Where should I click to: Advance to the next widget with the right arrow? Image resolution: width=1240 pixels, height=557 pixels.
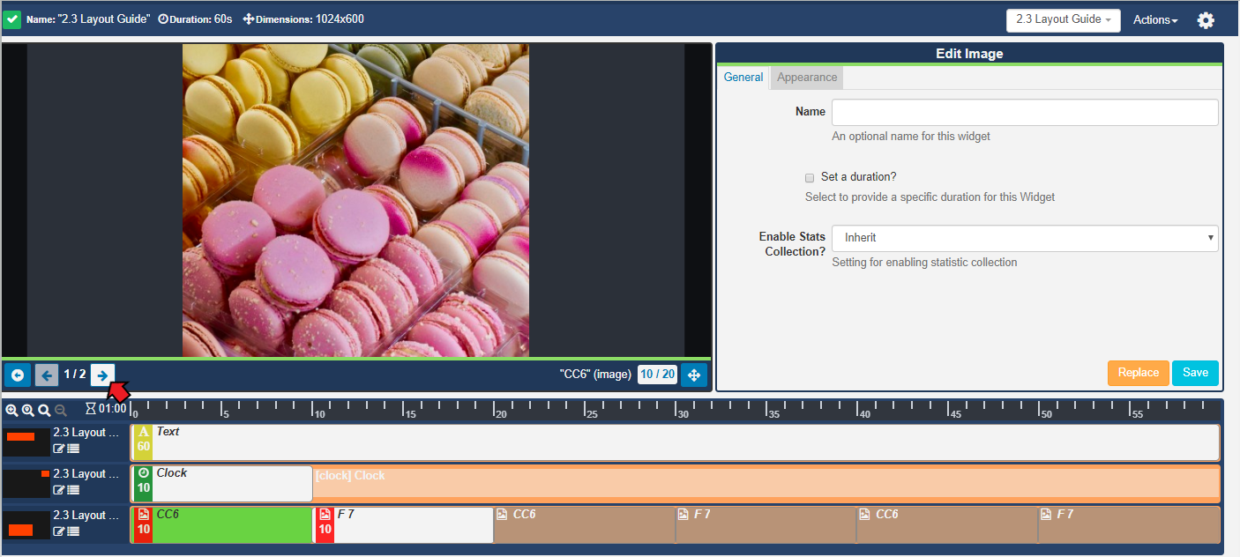103,375
